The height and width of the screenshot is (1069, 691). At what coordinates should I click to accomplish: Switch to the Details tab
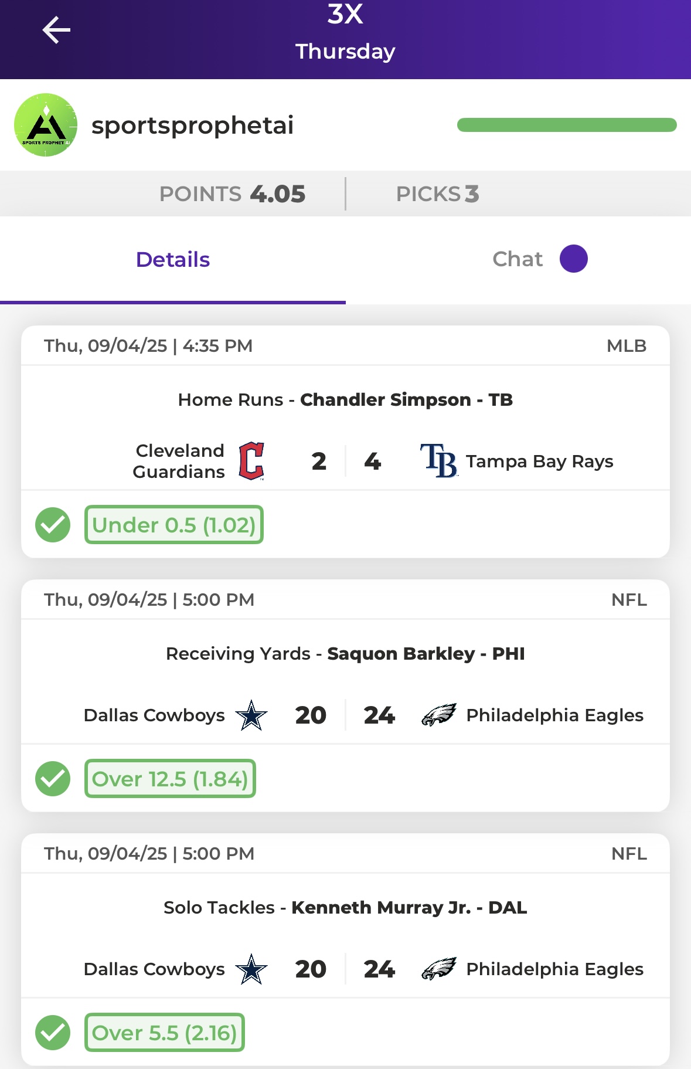[x=173, y=260]
